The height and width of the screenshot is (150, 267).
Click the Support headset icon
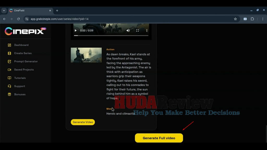pos(9,86)
